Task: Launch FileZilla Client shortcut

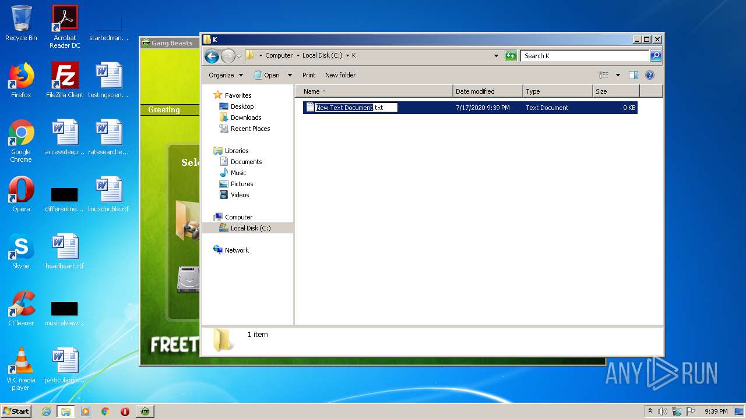Action: pyautogui.click(x=65, y=80)
